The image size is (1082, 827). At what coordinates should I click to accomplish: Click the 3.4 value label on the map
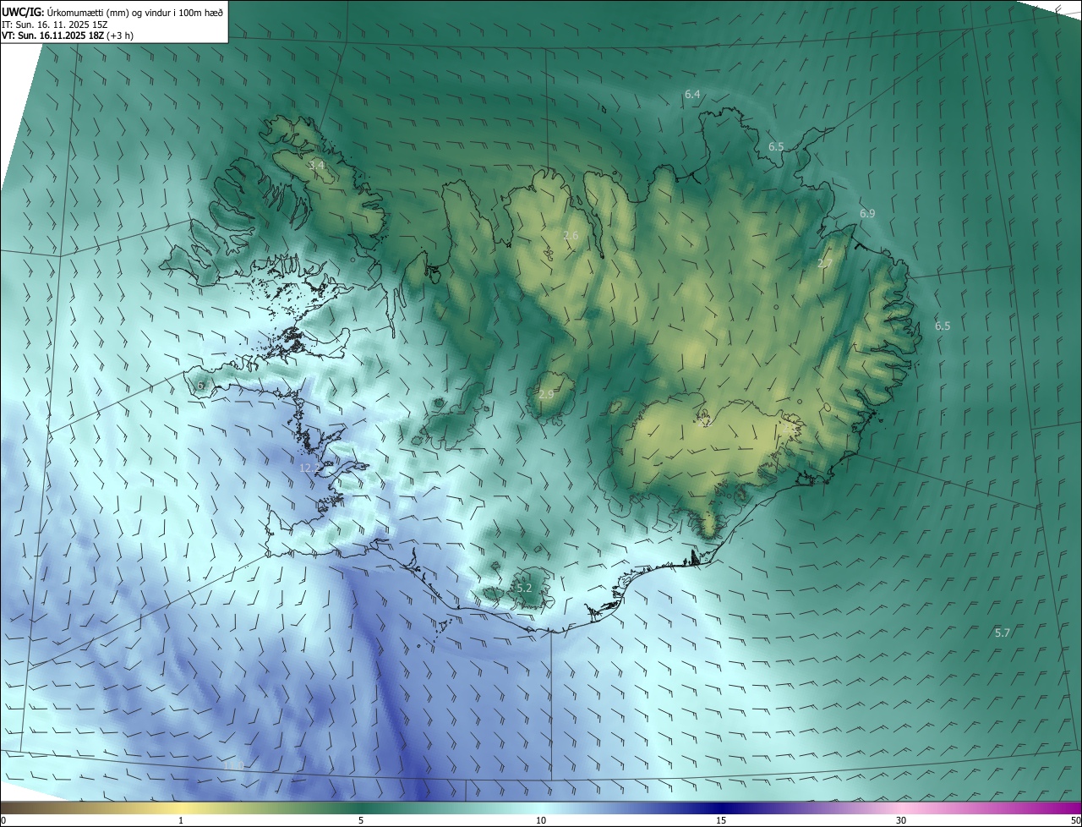(x=316, y=166)
